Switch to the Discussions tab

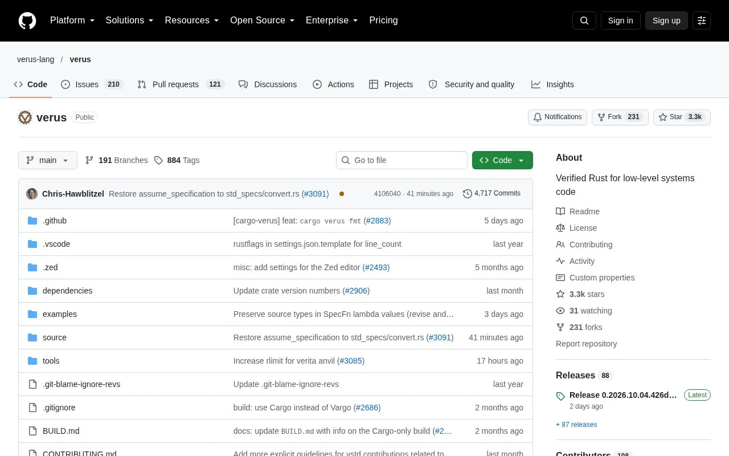tap(268, 84)
